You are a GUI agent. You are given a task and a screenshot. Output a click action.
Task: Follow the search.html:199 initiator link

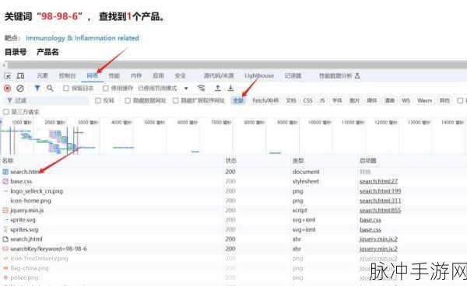(380, 191)
